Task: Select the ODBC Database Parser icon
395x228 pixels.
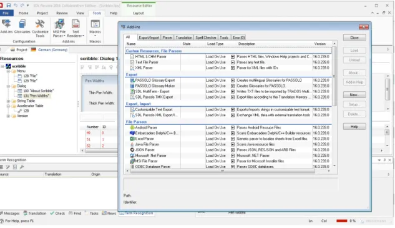Action: [x=132, y=166]
